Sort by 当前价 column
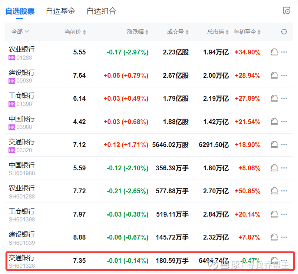 pos(75,32)
